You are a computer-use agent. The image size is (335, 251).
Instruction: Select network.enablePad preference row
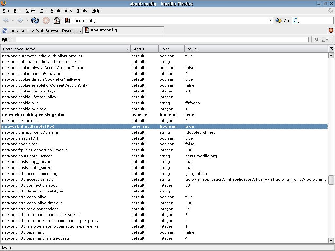pos(164,144)
